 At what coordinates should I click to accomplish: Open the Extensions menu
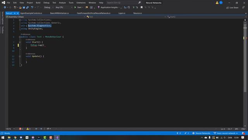click(x=81, y=3)
